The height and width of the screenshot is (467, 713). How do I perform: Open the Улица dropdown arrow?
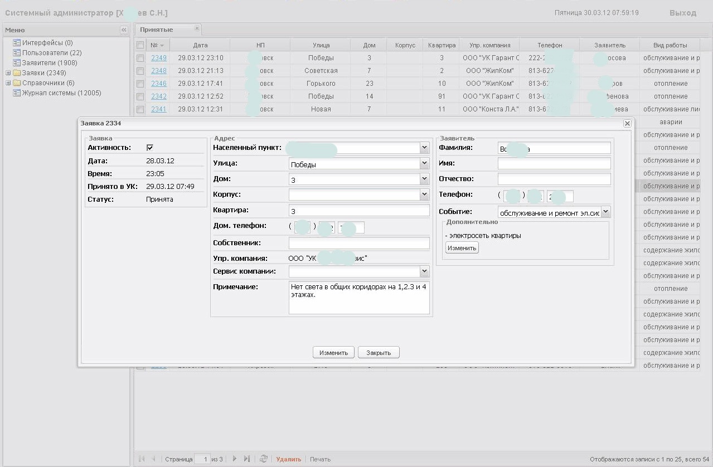[425, 164]
